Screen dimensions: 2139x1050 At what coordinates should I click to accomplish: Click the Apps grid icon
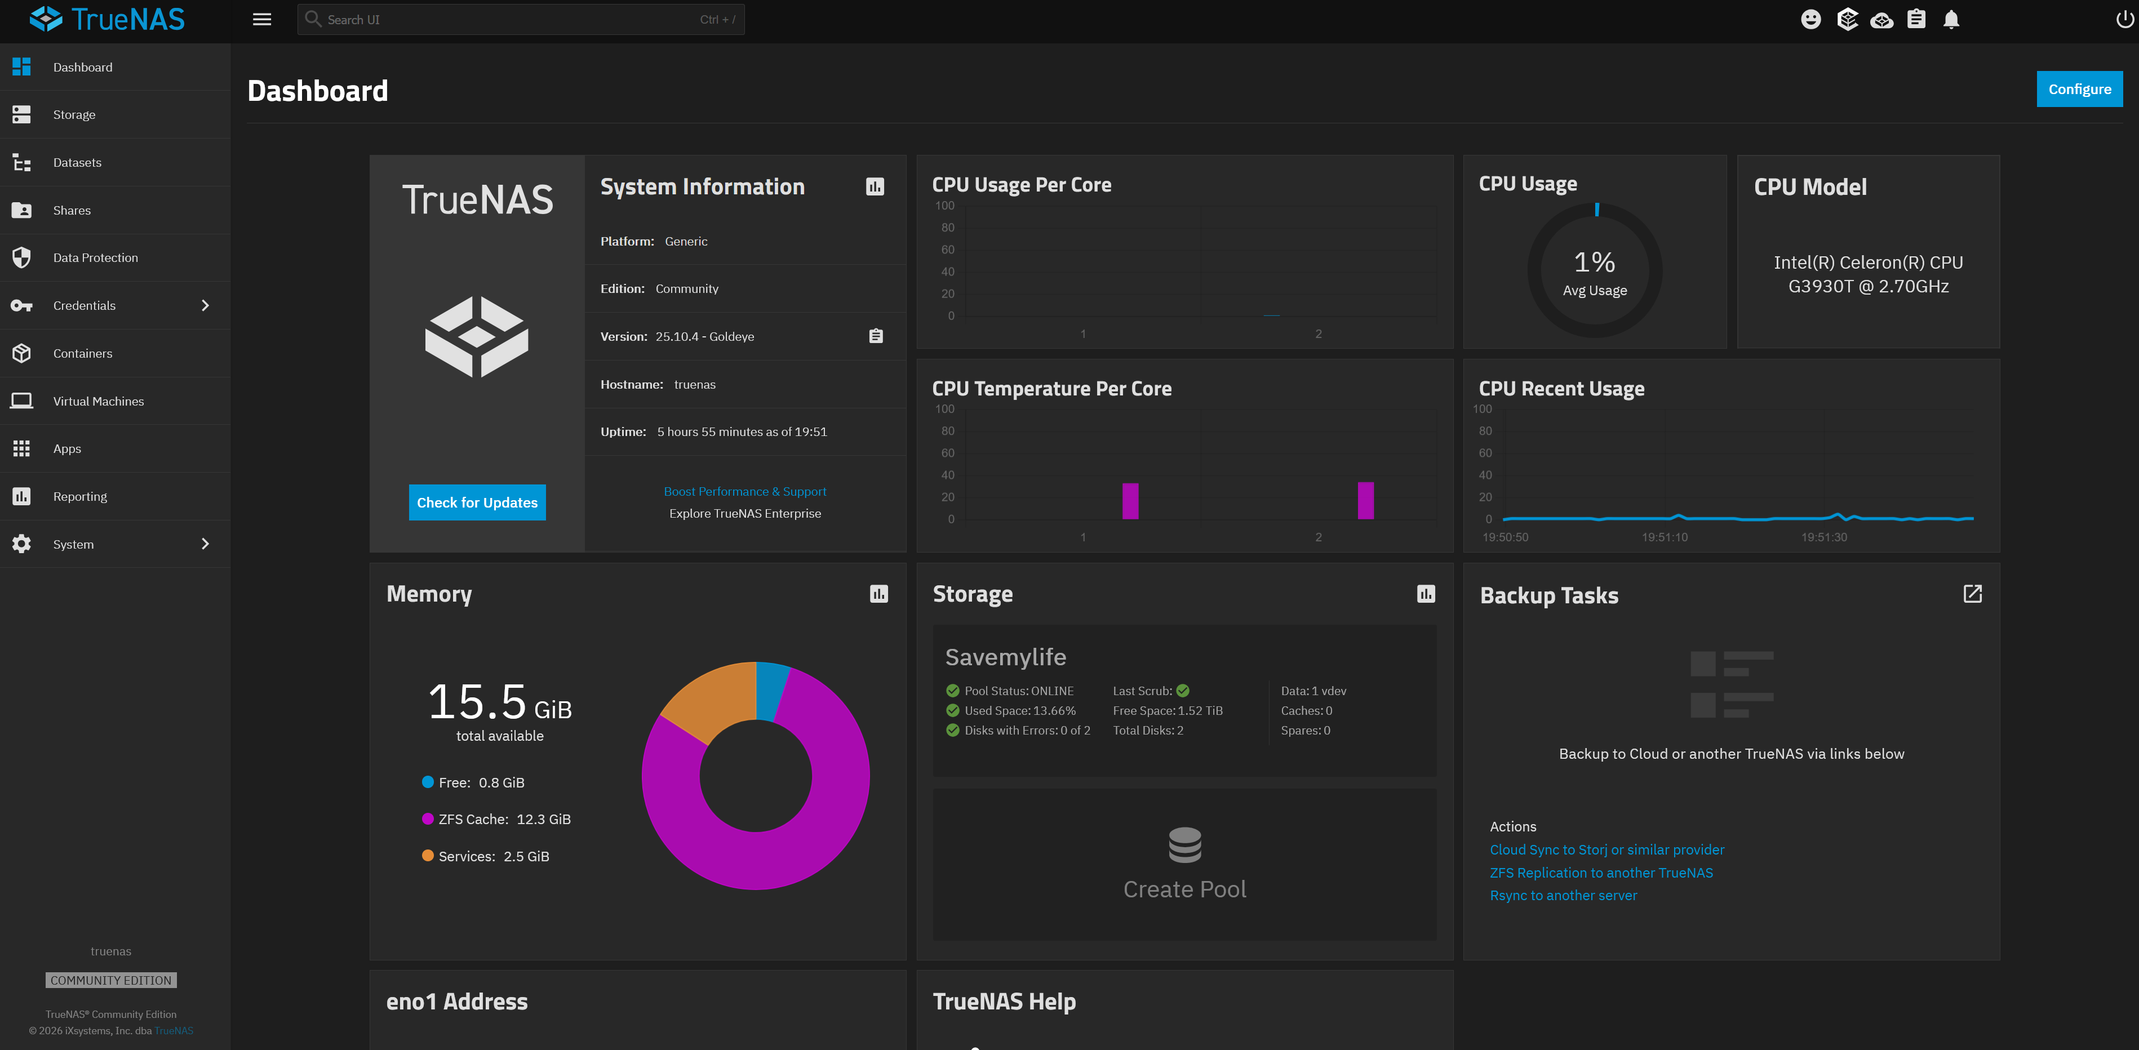click(21, 448)
